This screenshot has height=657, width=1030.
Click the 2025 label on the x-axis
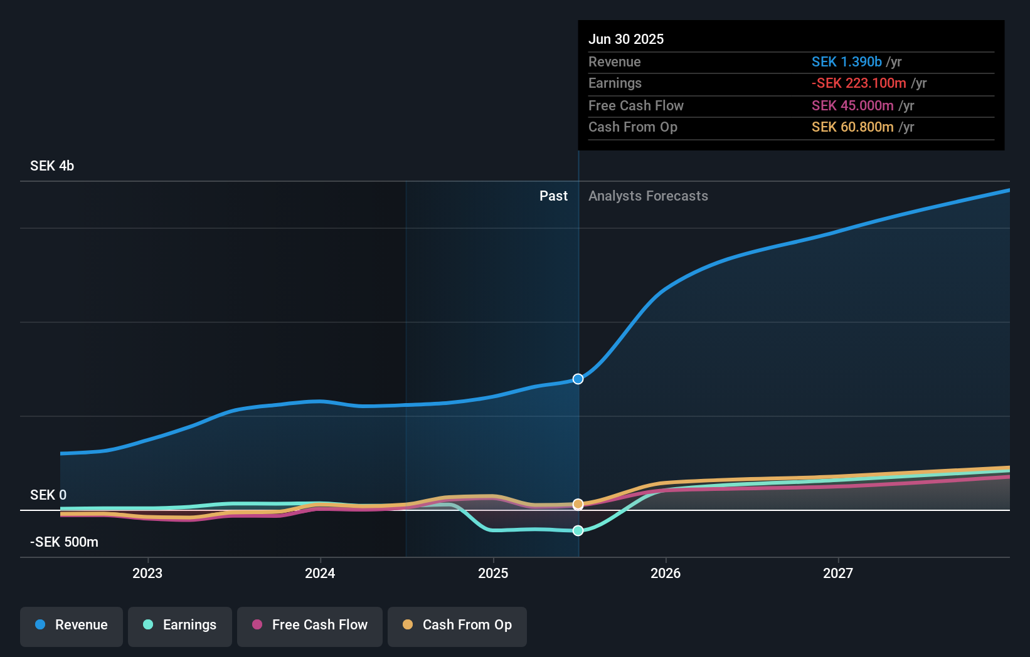(x=493, y=572)
